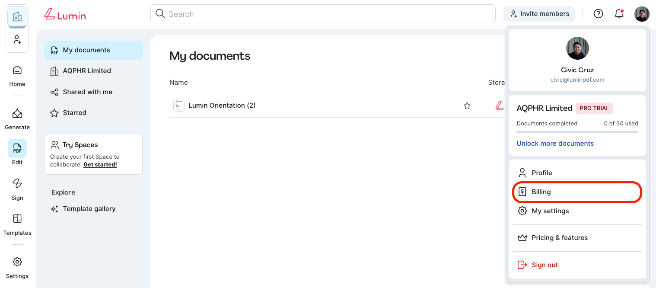Click the My documents heading

(210, 56)
